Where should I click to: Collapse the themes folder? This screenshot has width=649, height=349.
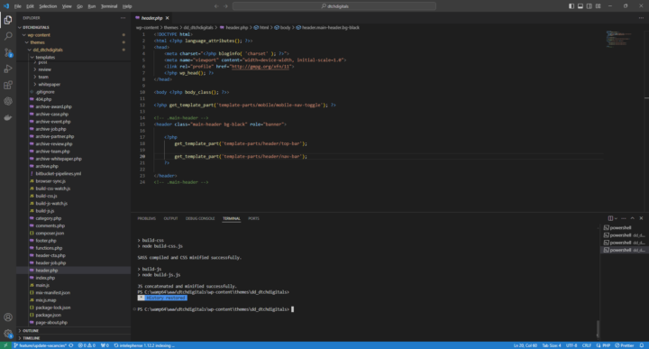27,42
